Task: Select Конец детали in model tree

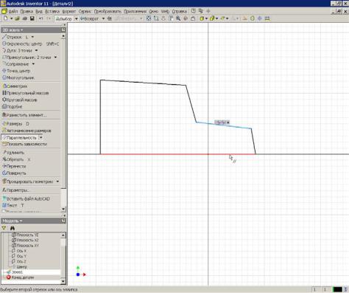Action: pyautogui.click(x=21, y=278)
